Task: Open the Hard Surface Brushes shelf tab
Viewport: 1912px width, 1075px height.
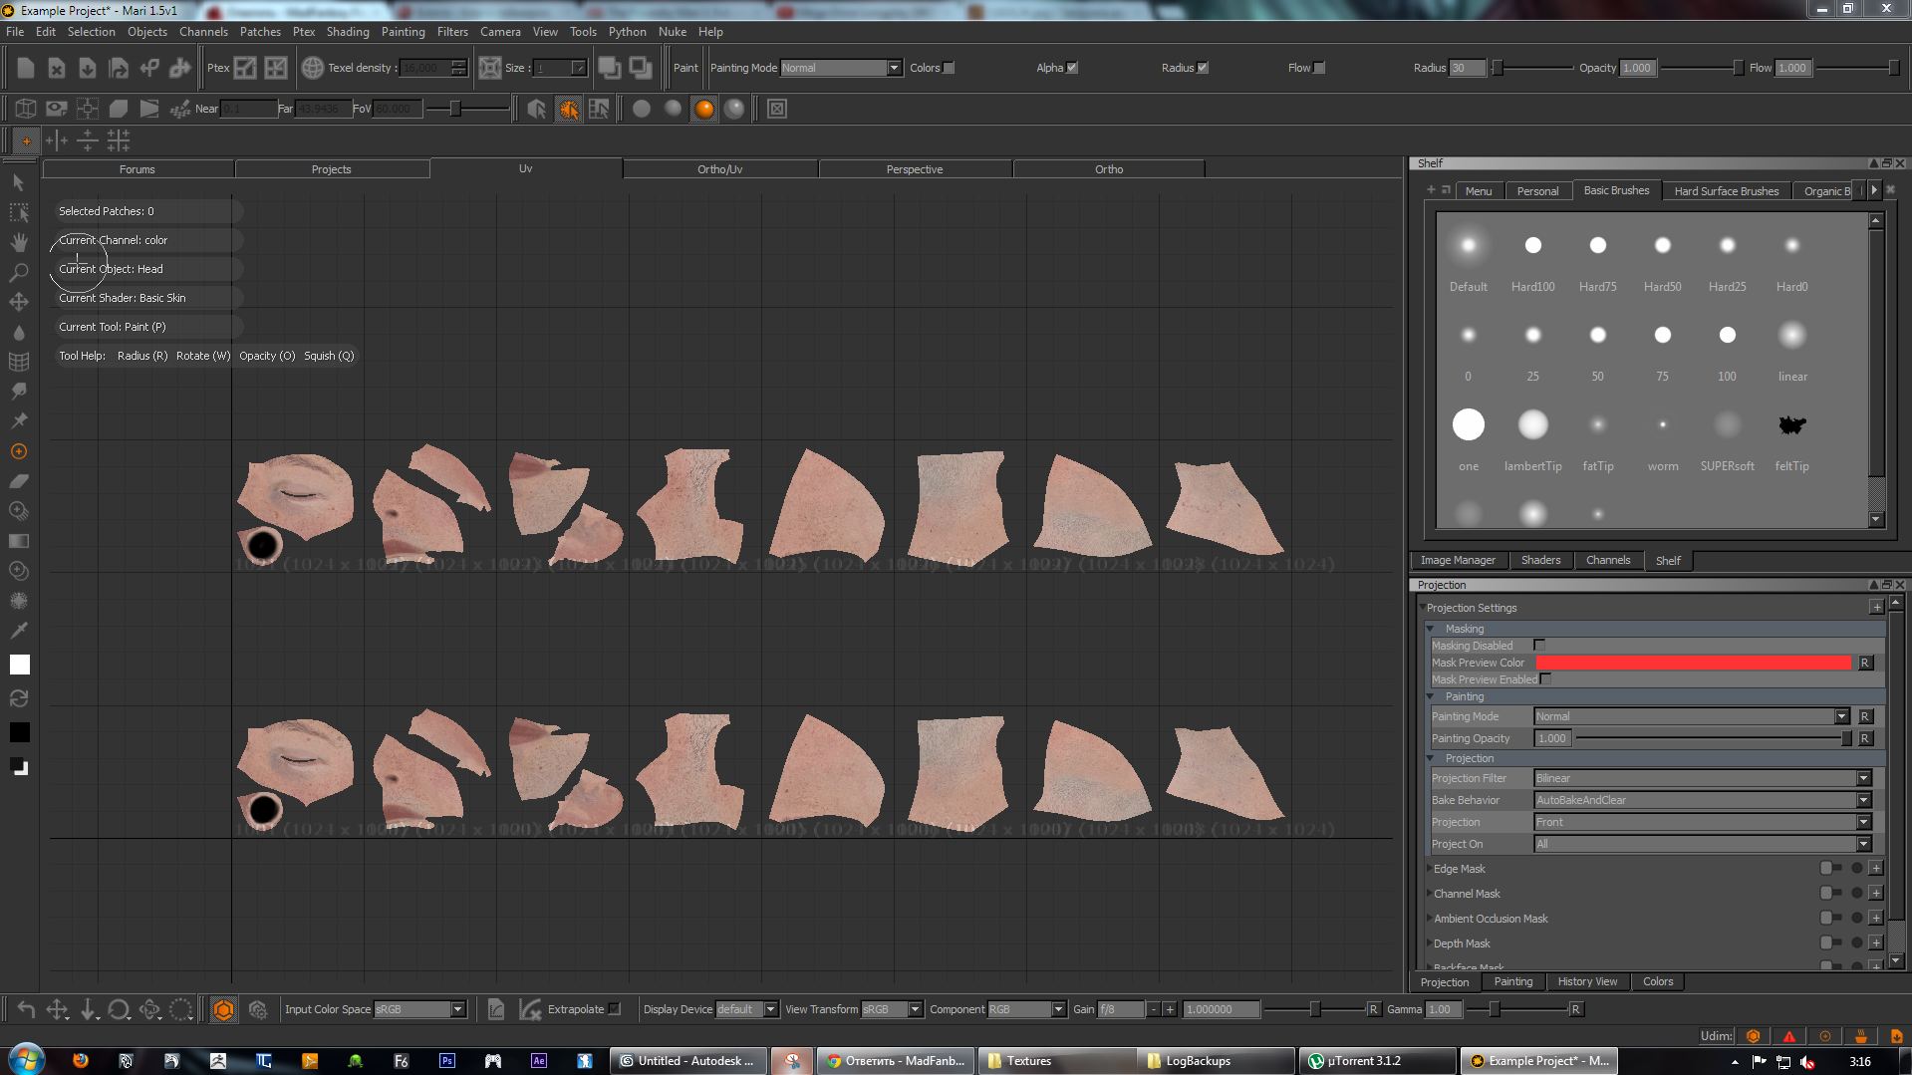Action: coord(1726,191)
